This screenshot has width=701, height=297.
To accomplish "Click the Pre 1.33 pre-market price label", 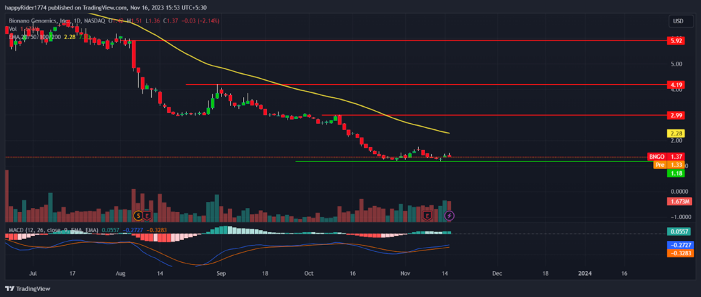I will pyautogui.click(x=669, y=165).
